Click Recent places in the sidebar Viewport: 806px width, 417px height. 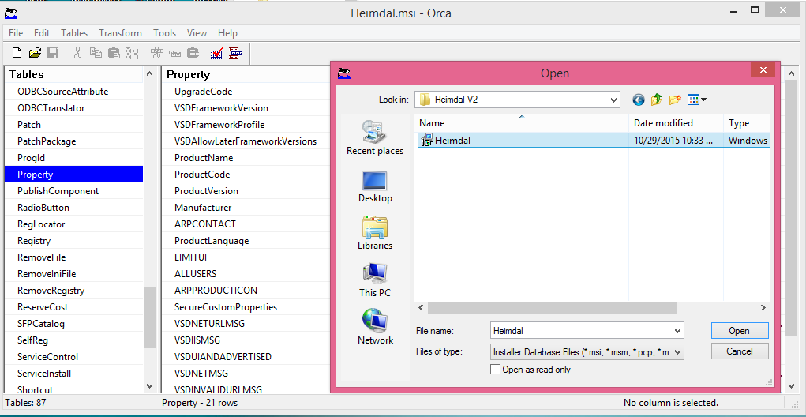375,137
